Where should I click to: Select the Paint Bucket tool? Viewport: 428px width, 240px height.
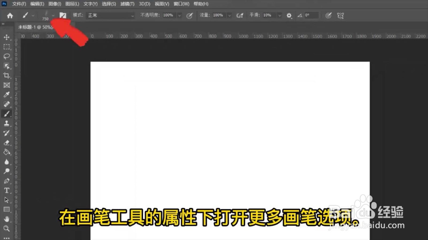tap(7, 152)
